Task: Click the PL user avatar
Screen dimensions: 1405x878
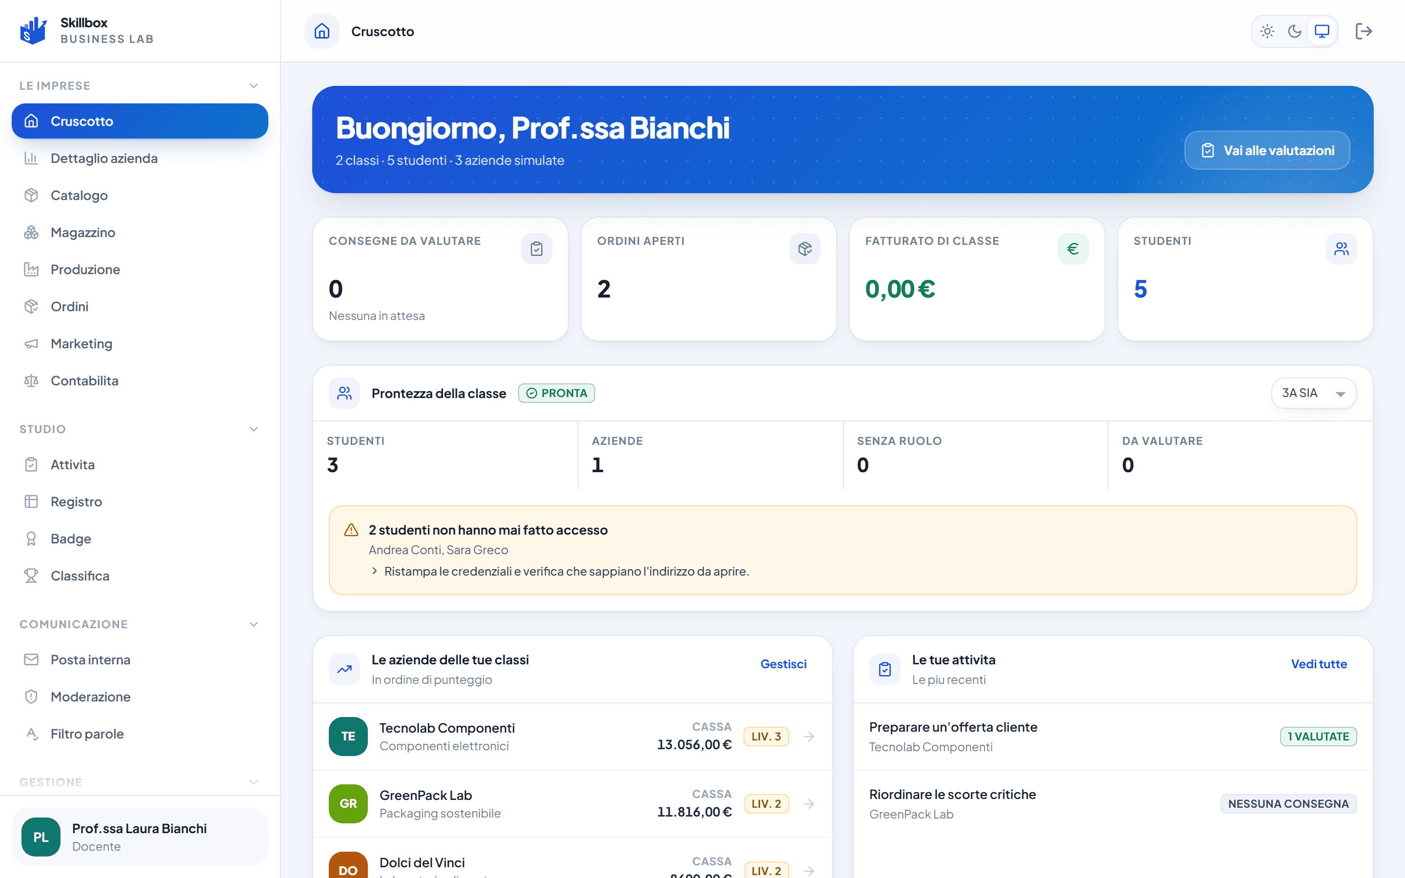Action: click(x=40, y=837)
